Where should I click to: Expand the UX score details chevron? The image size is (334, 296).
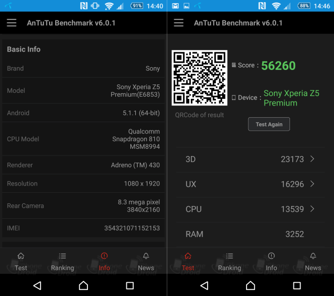(x=312, y=184)
